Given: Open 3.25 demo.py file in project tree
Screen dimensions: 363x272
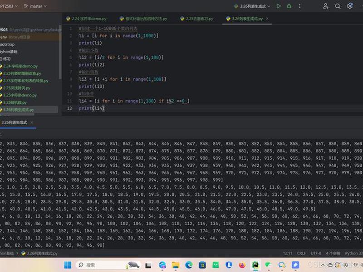Looking at the screenshot, I should 20,95.
